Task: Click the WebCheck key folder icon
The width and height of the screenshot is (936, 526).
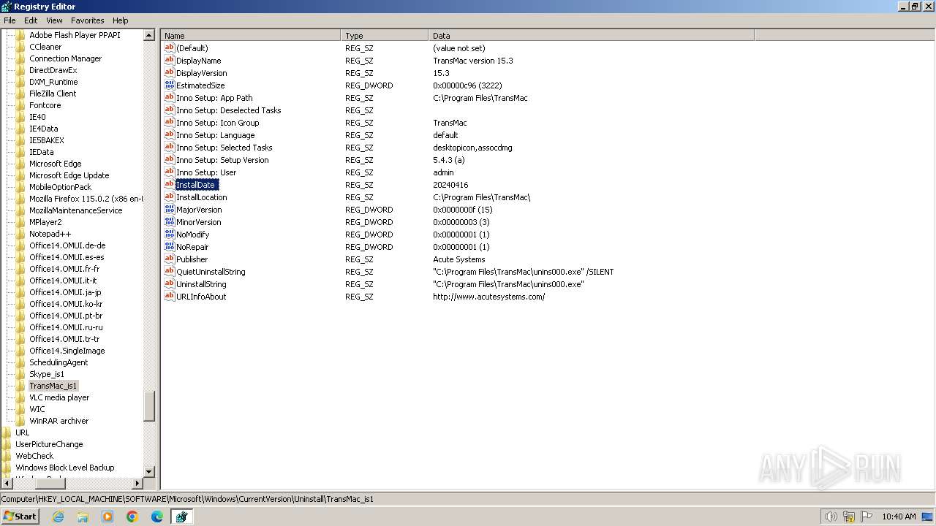Action: [7, 456]
